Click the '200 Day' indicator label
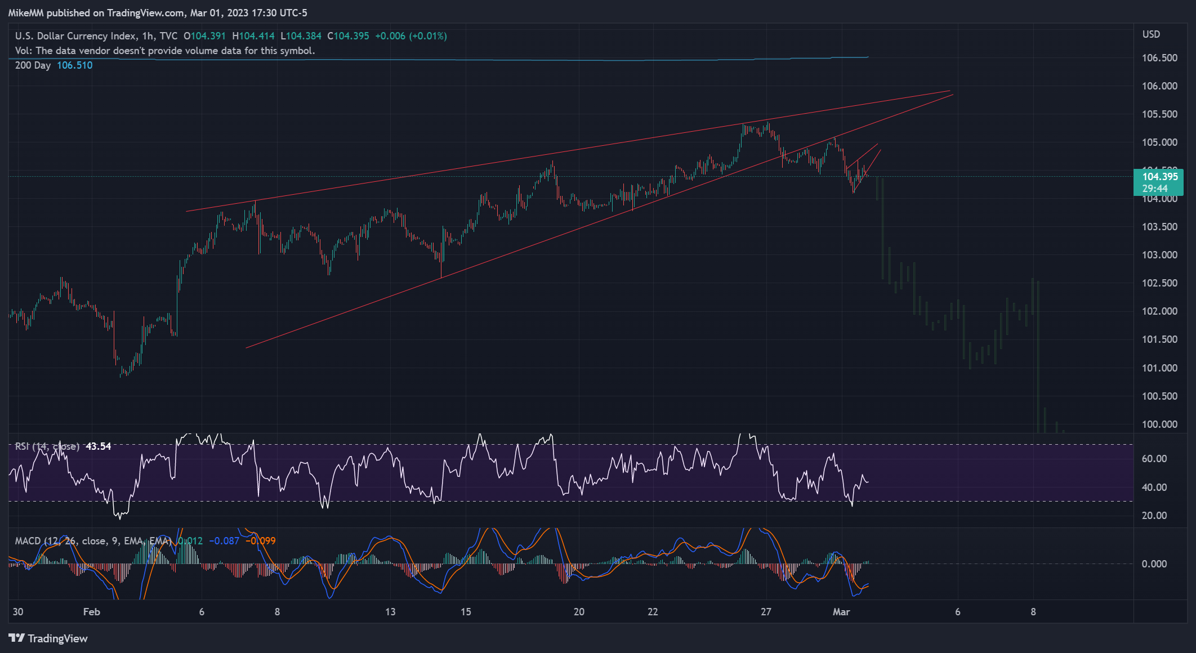1196x653 pixels. (33, 65)
